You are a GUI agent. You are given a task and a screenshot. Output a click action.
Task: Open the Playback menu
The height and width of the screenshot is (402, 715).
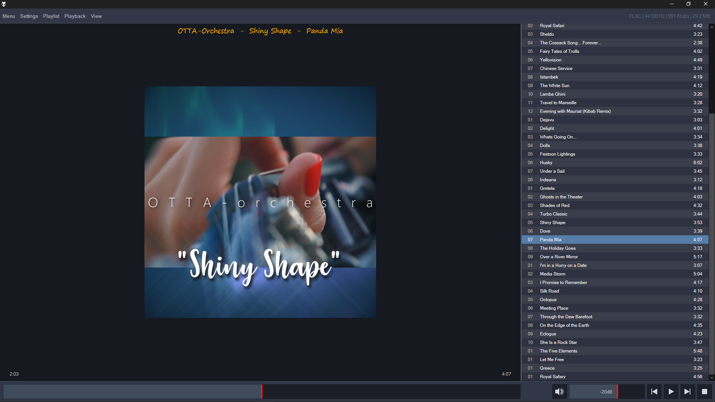(75, 16)
